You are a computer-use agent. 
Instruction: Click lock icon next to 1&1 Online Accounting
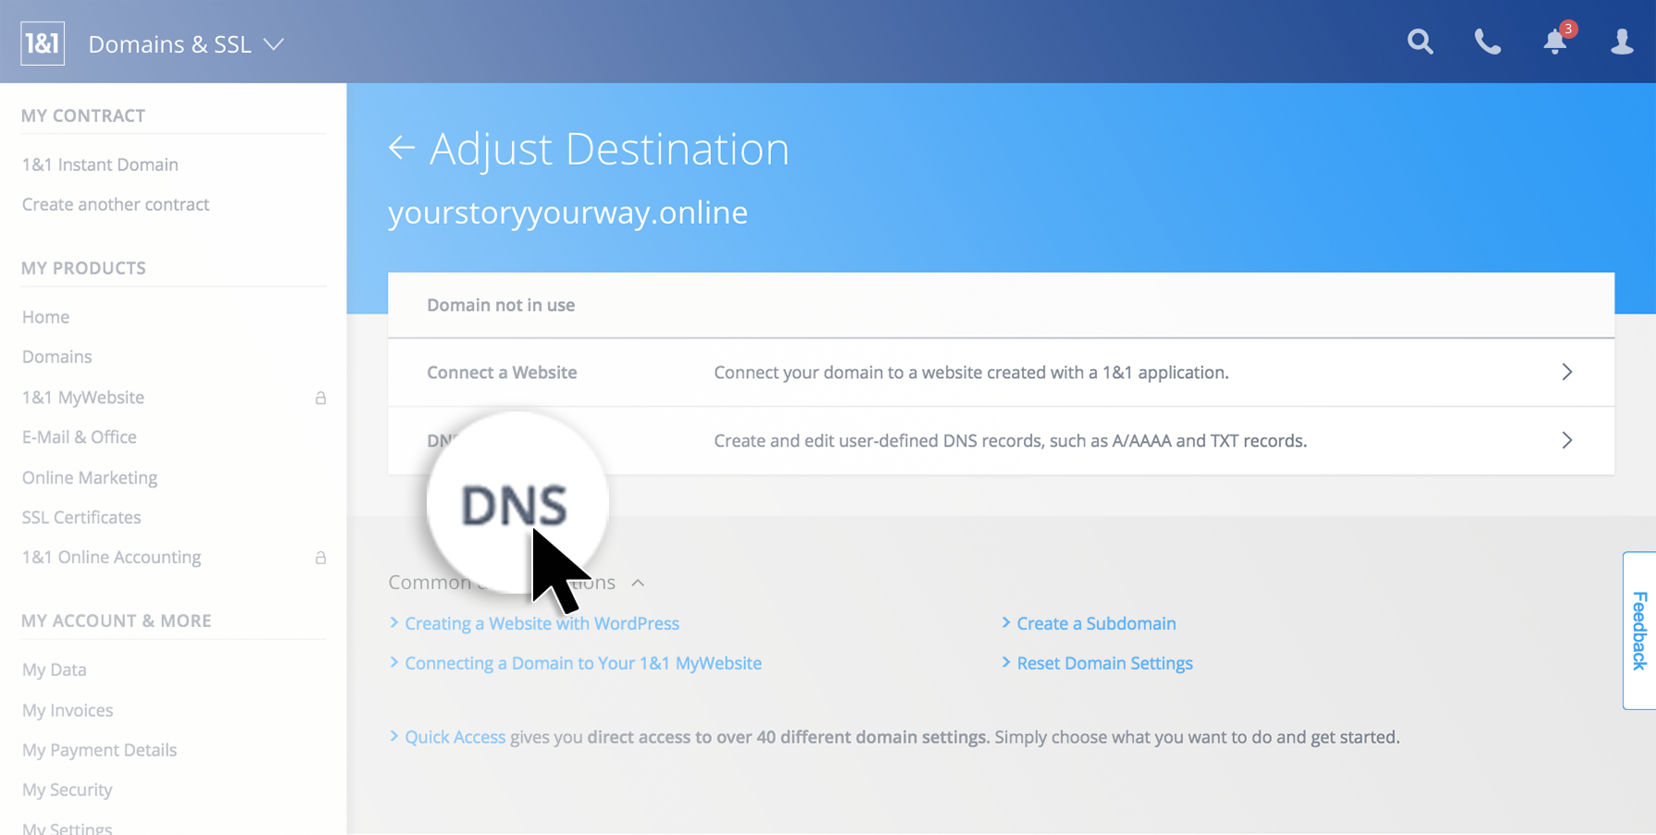point(320,558)
